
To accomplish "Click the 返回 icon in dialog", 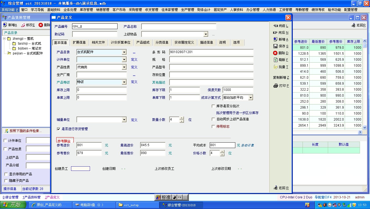I will 275,188.
